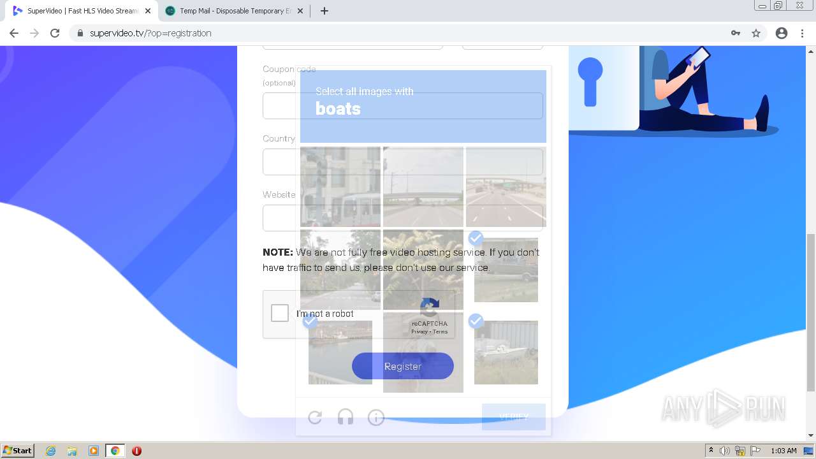Launch media player from taskbar
816x459 pixels.
point(94,451)
